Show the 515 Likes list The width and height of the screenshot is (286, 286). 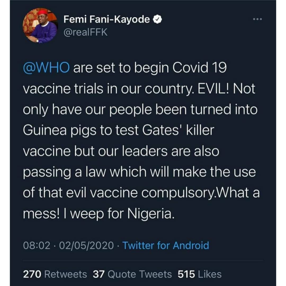(x=199, y=274)
